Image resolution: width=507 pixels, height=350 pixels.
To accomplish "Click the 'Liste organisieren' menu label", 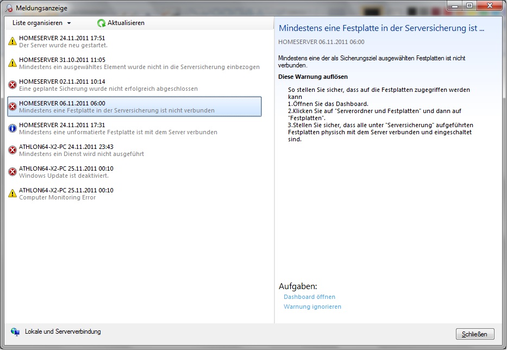I will 37,23.
